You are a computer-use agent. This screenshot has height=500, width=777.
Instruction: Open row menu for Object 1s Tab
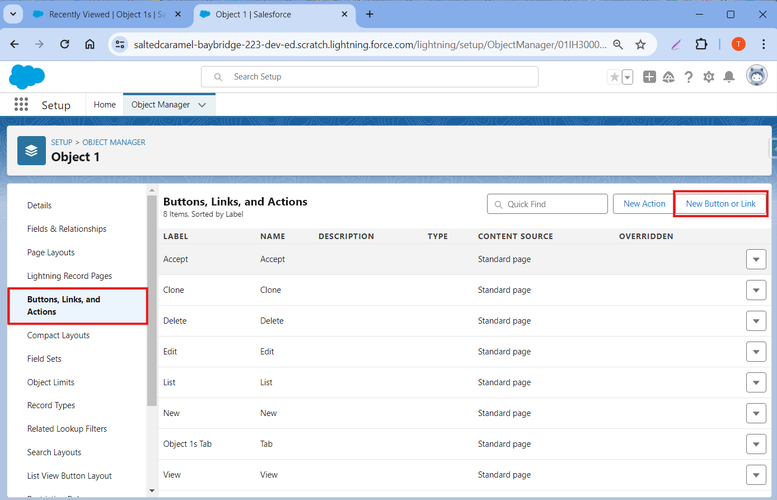click(756, 444)
